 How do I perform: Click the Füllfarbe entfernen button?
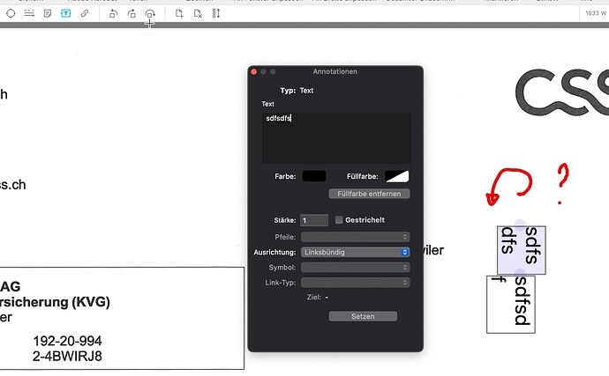(369, 193)
